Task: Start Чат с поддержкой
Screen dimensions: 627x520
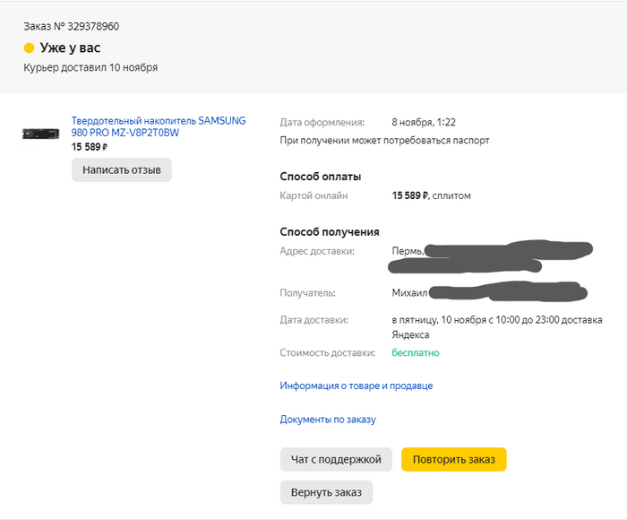Action: tap(336, 460)
